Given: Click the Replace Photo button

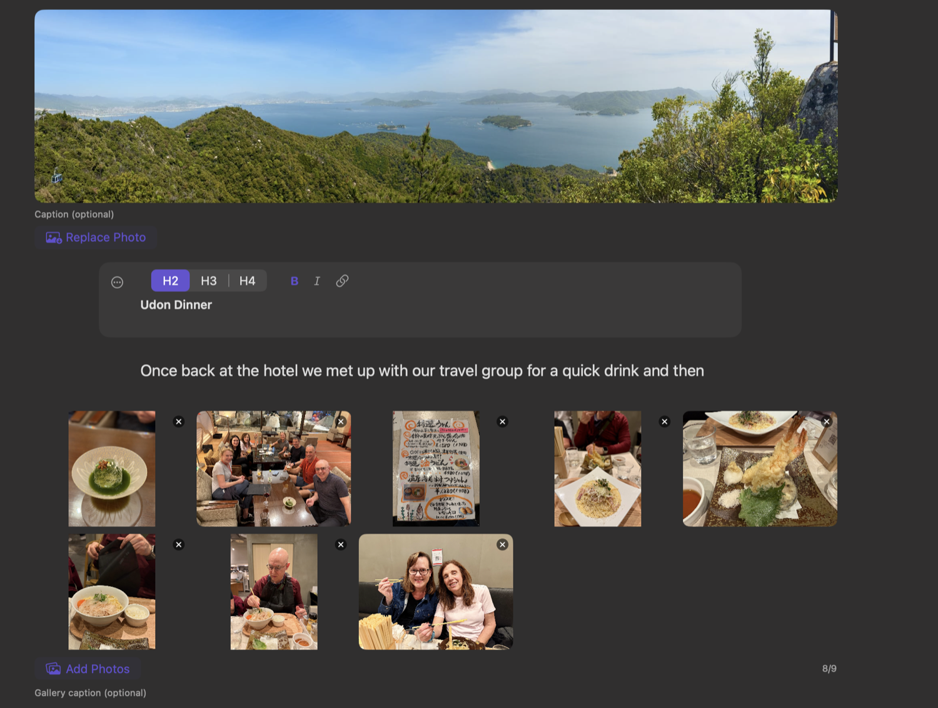Looking at the screenshot, I should click(96, 238).
